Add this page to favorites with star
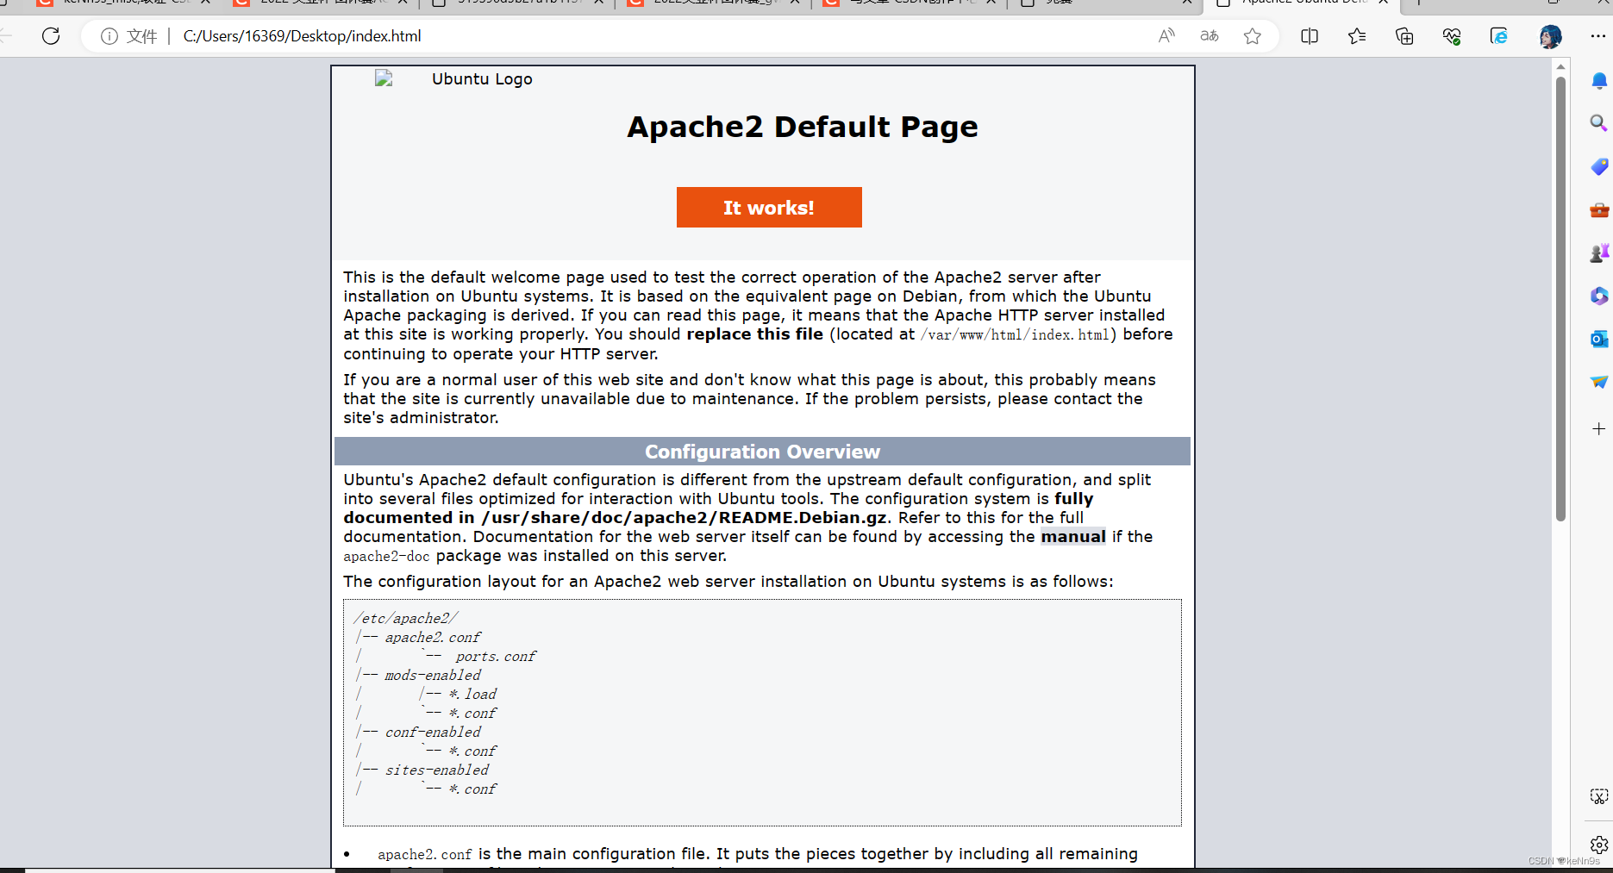1613x873 pixels. click(1253, 36)
